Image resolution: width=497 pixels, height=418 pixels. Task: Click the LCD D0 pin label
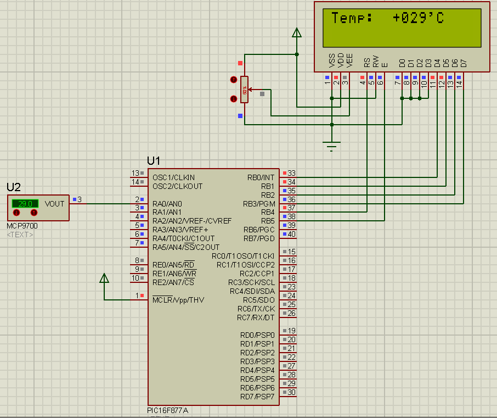pyautogui.click(x=402, y=63)
